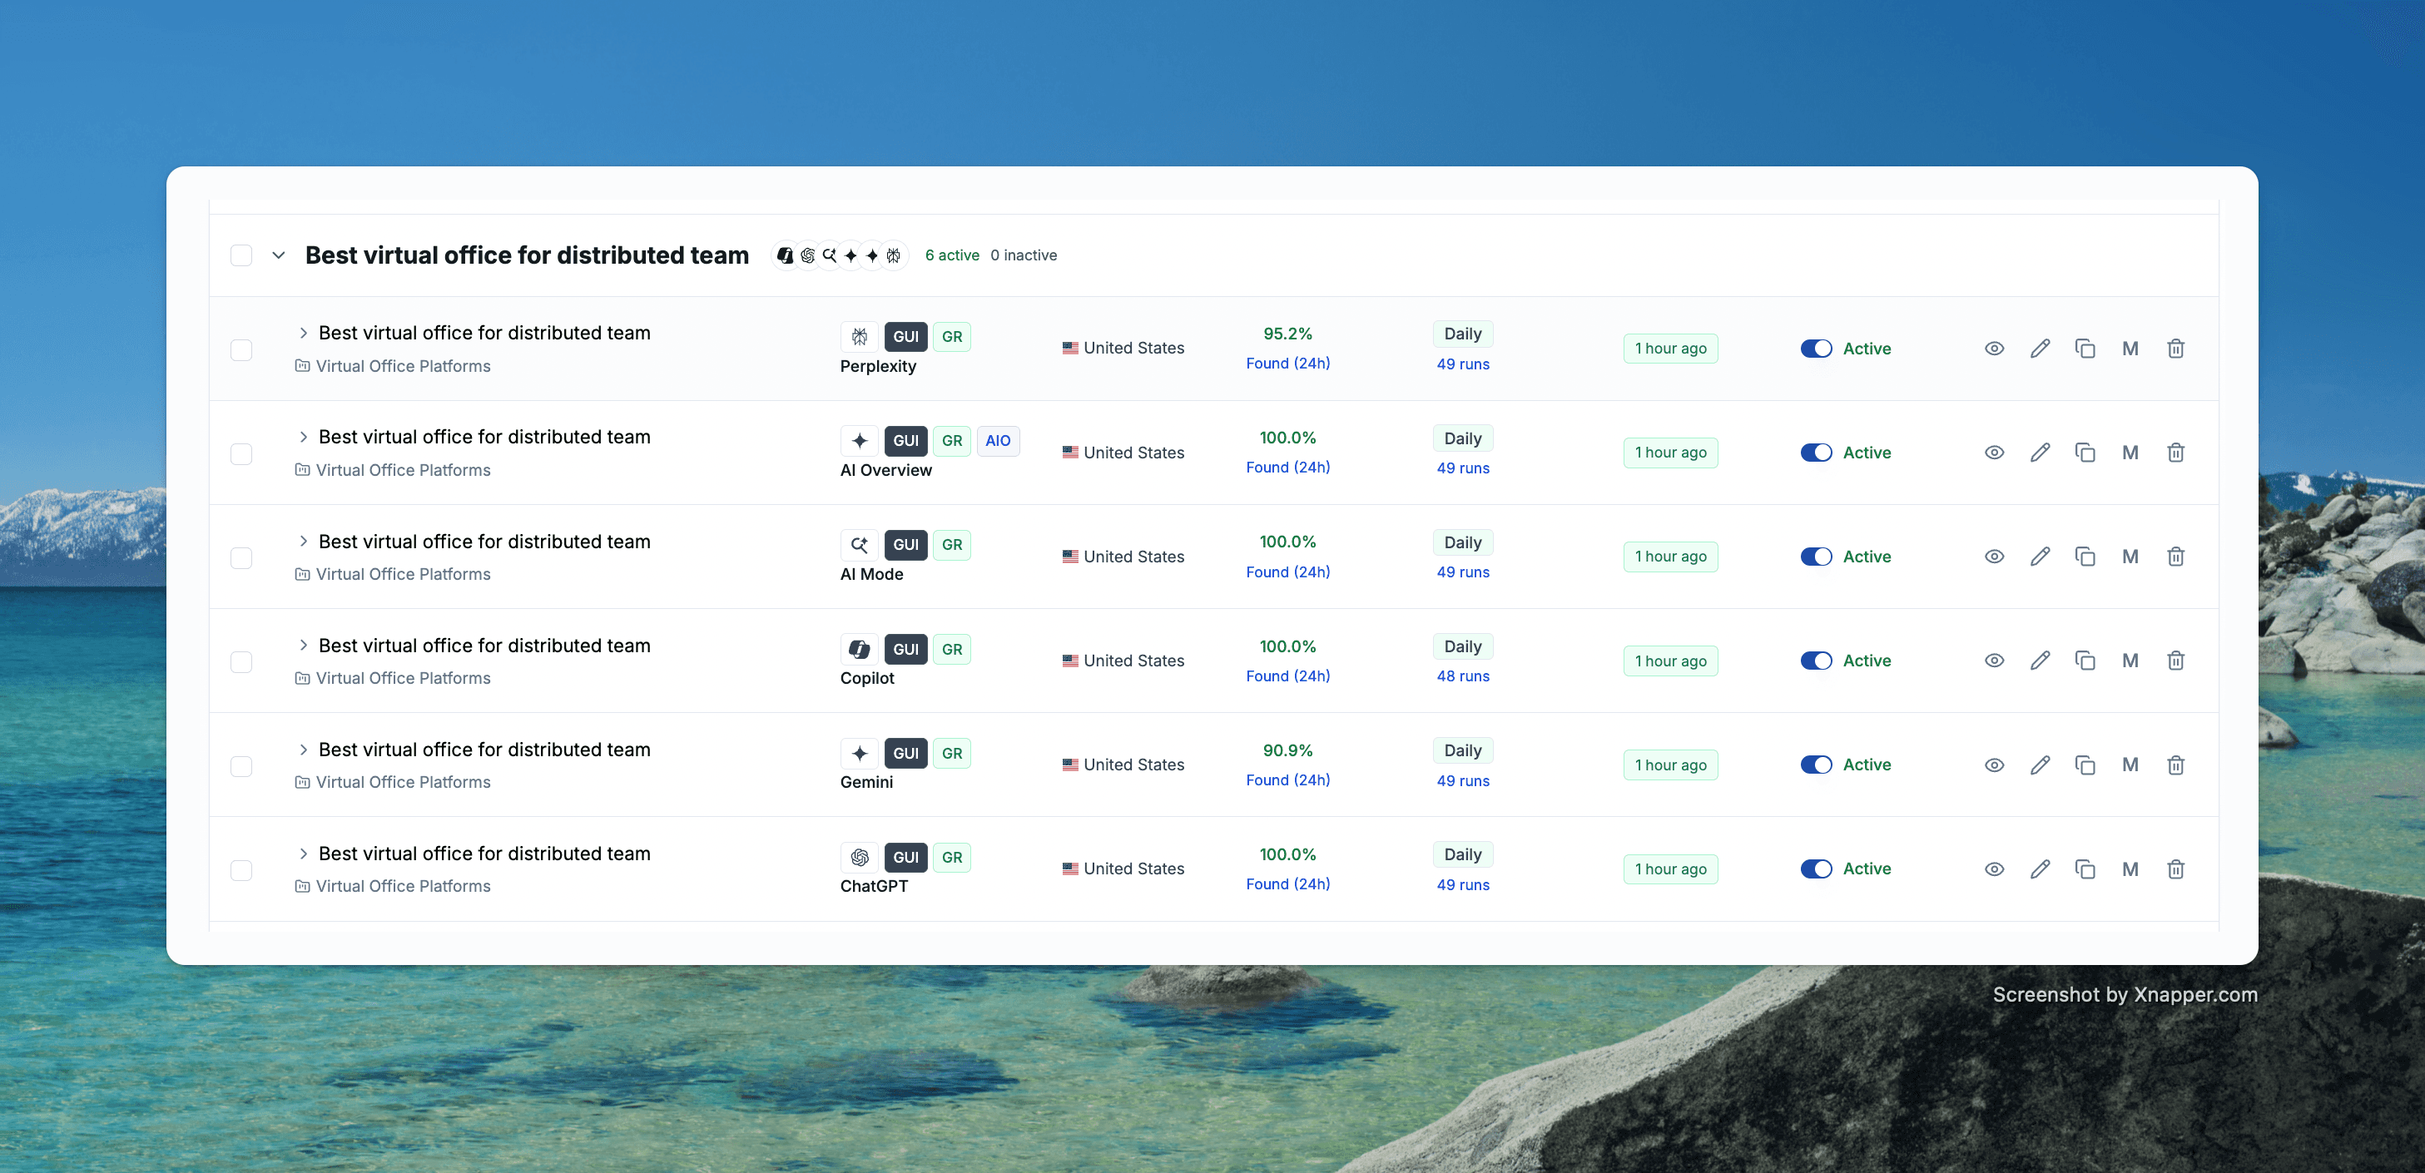2425x1173 pixels.
Task: Turn off the Active switch in Gemini row
Action: (1815, 765)
